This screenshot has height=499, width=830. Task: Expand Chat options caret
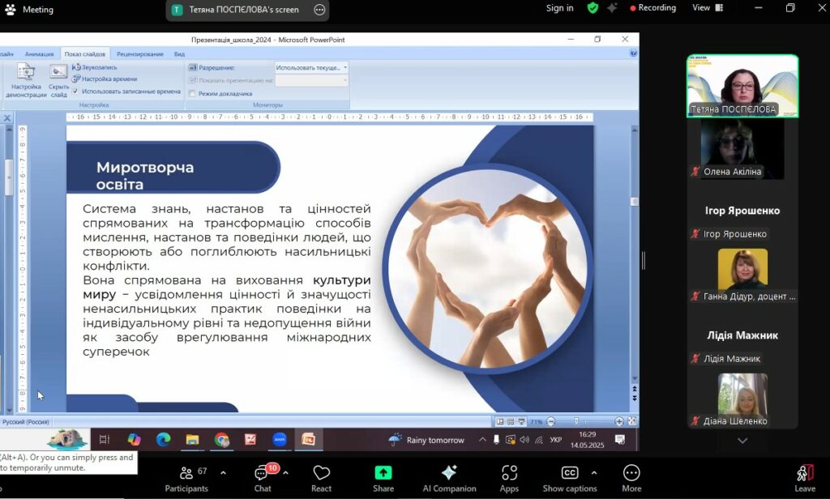click(286, 472)
